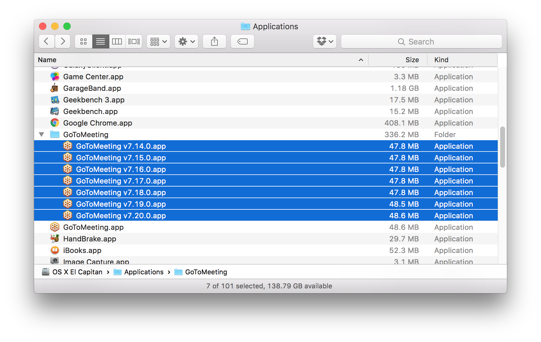Sort by the Name column header
The height and width of the screenshot is (342, 541).
[47, 60]
